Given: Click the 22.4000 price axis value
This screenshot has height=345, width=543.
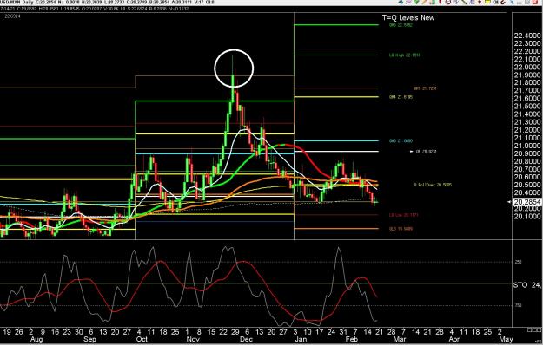Looking at the screenshot, I should 527,36.
